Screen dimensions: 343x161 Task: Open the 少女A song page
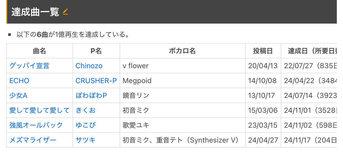point(18,96)
